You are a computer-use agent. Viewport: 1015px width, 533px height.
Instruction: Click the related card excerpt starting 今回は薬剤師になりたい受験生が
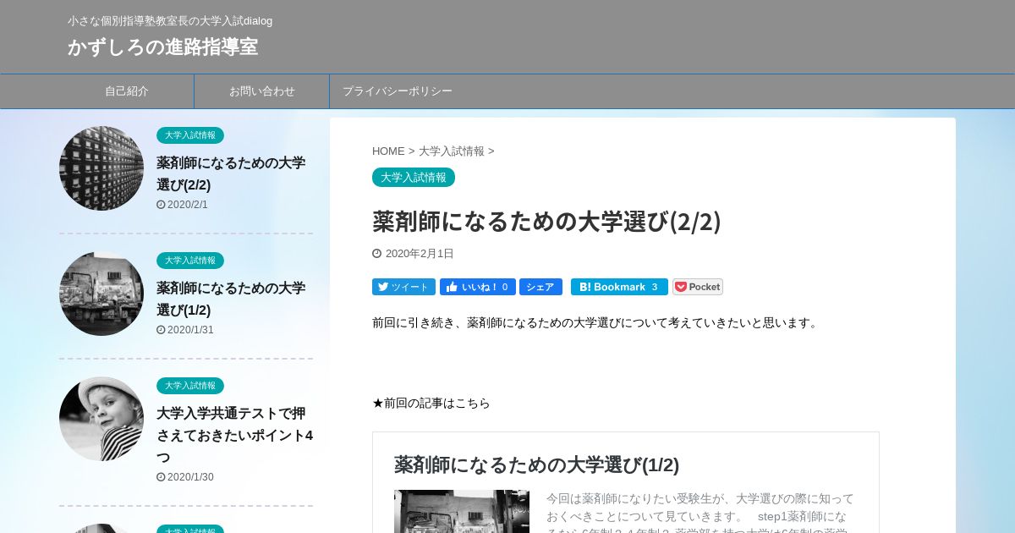point(700,512)
